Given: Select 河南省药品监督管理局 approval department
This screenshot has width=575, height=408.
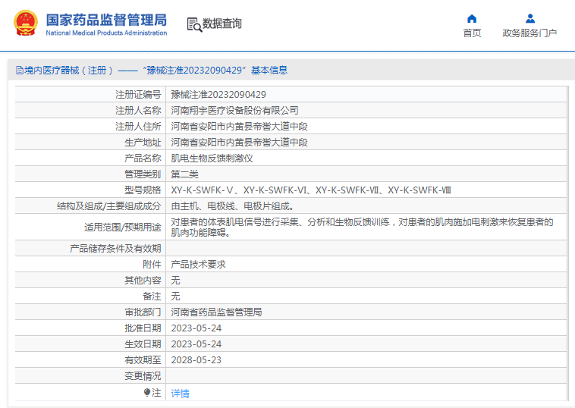Looking at the screenshot, I should 216,312.
